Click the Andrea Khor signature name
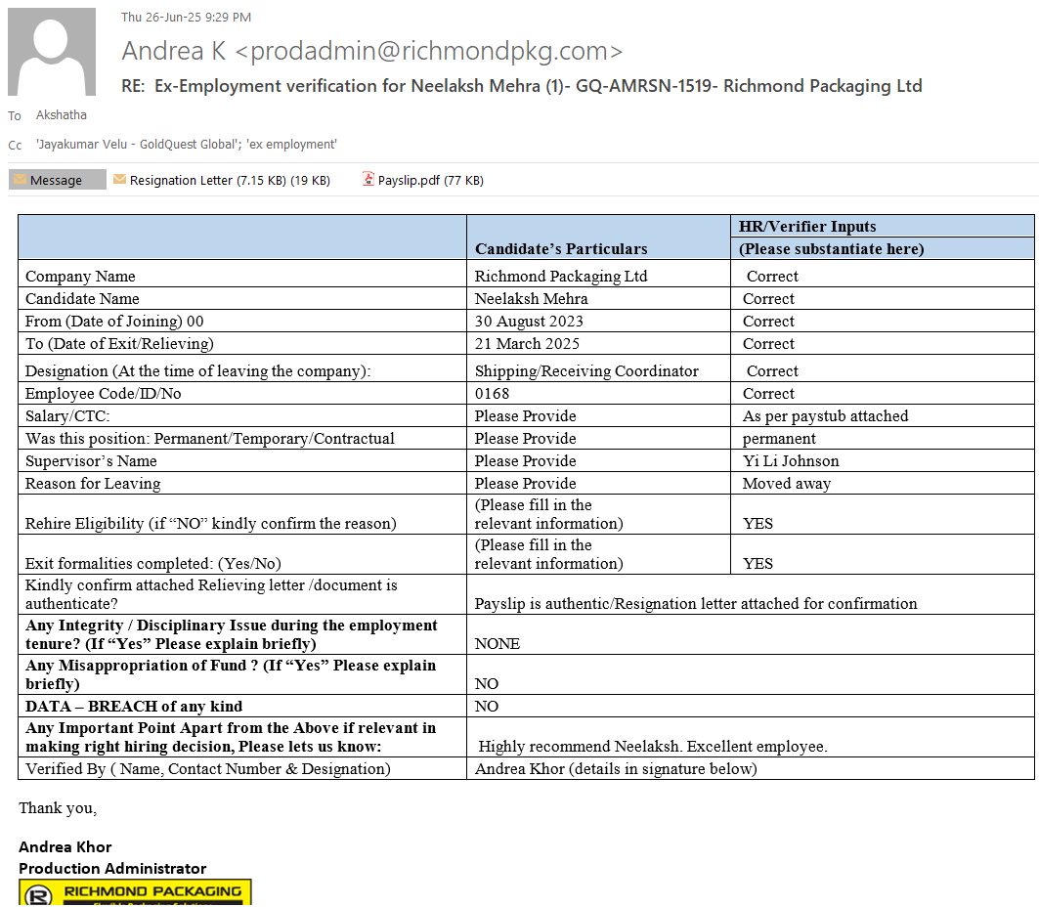The height and width of the screenshot is (907, 1039). 65,846
